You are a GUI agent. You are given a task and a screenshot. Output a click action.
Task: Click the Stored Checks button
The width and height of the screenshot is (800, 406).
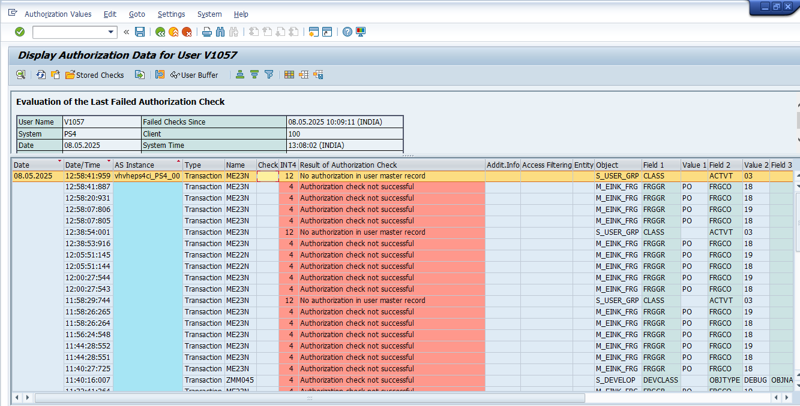pos(95,75)
